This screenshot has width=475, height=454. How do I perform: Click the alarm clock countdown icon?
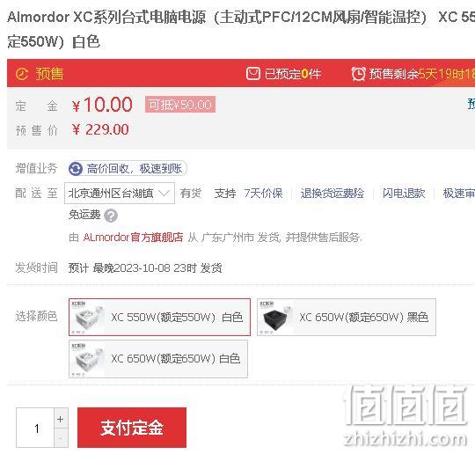tap(358, 74)
